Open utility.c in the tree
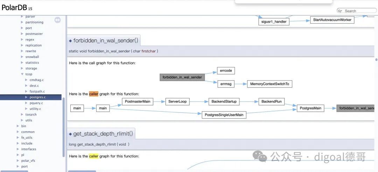Viewport: 378px width, 172px height. (x=35, y=109)
